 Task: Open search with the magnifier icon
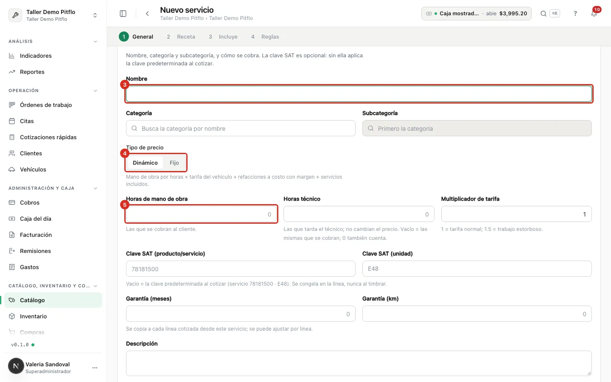(x=543, y=14)
